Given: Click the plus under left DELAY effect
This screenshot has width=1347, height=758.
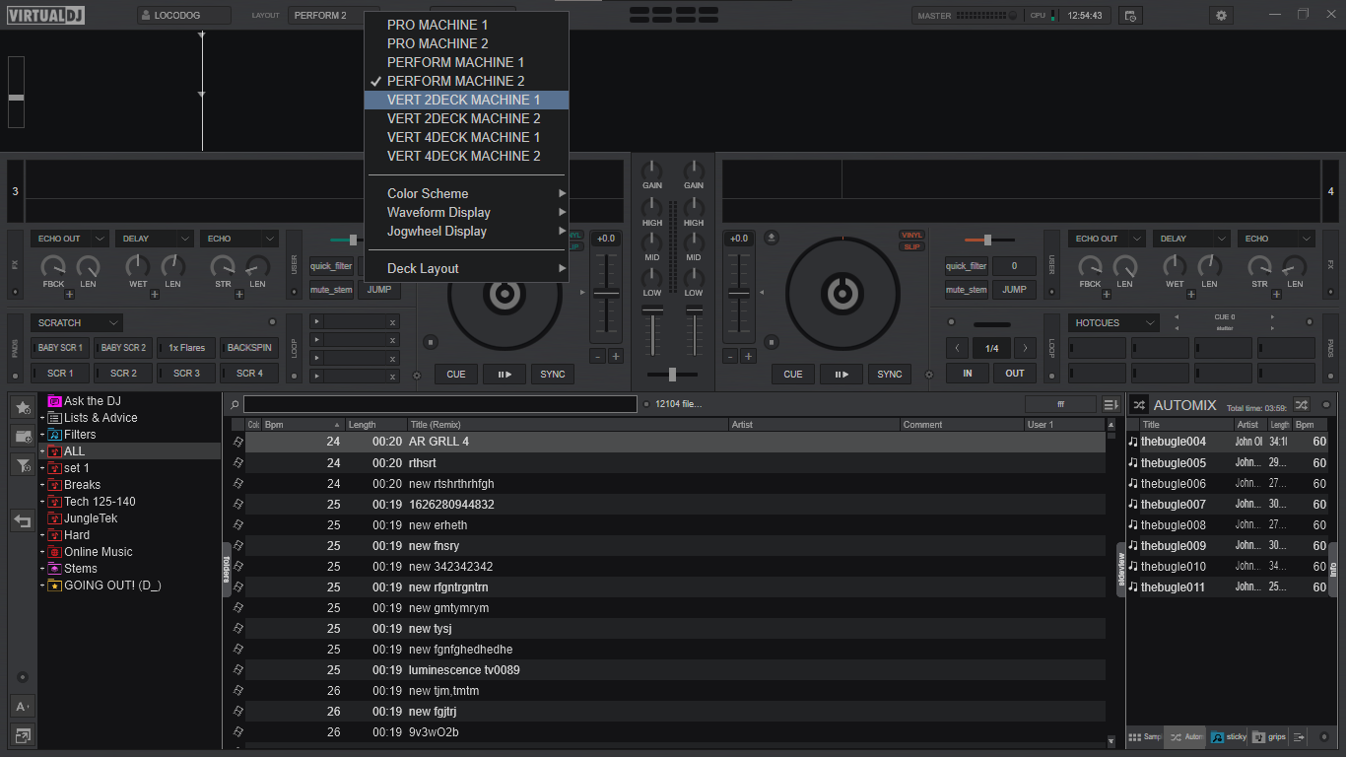Looking at the screenshot, I should (x=155, y=295).
